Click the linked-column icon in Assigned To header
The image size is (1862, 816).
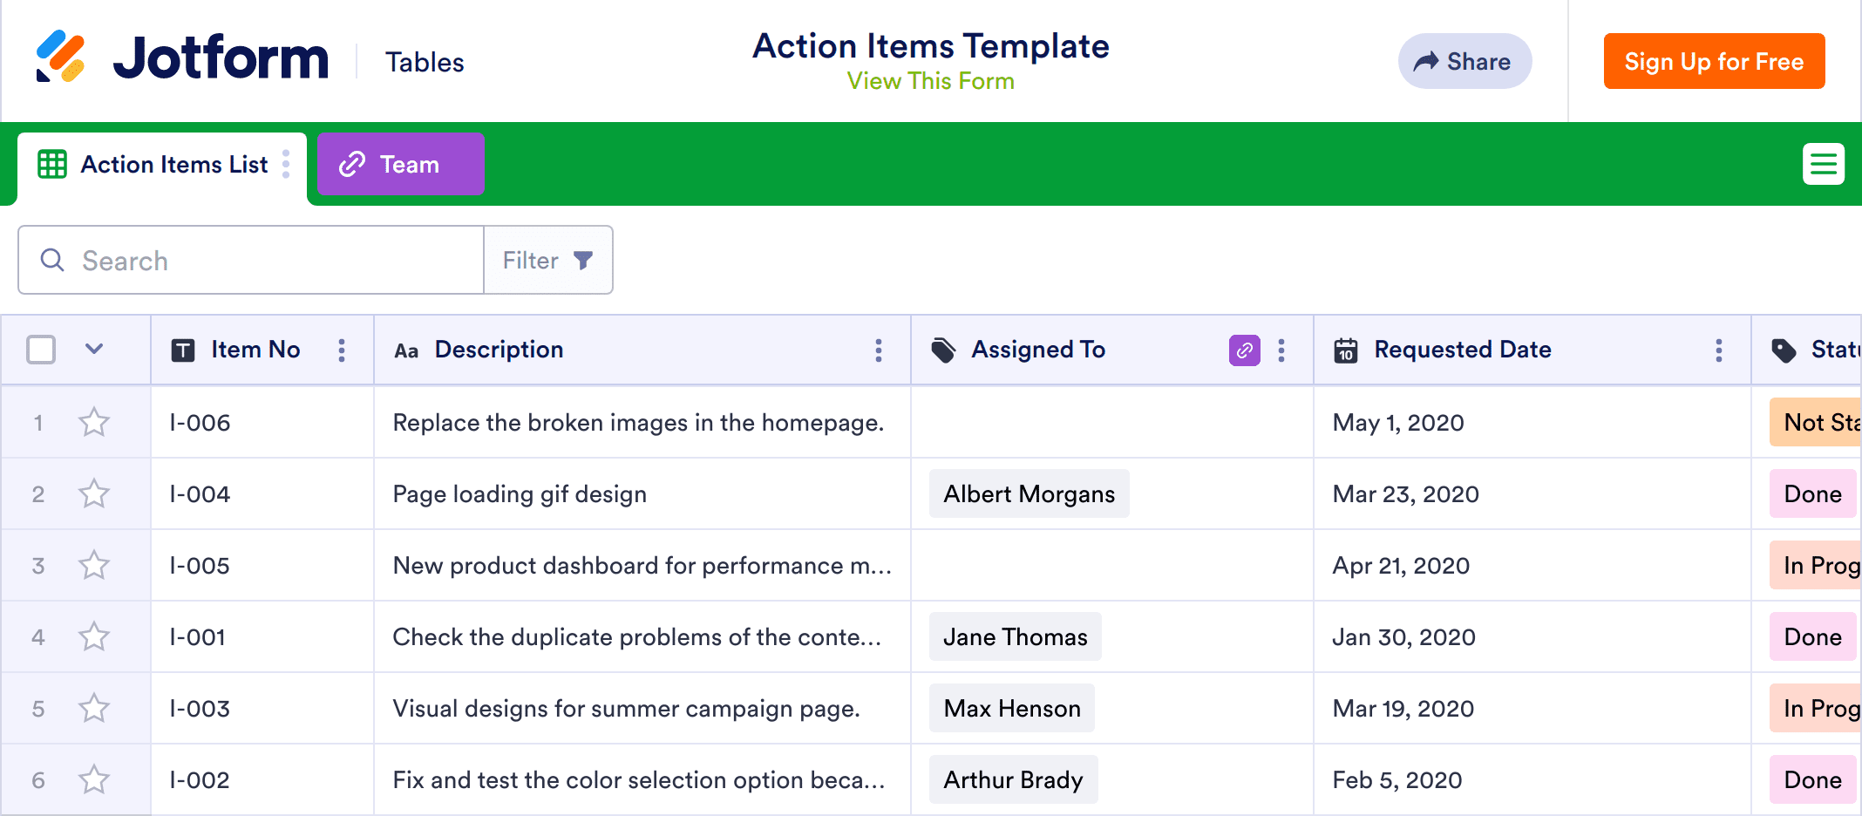point(1244,350)
